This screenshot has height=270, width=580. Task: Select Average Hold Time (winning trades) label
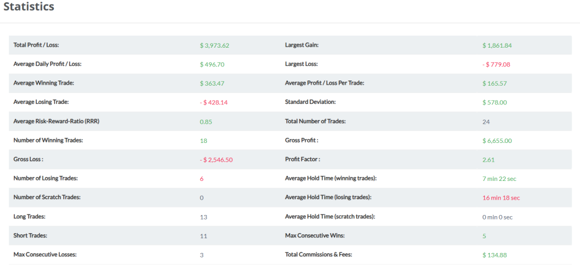(331, 178)
